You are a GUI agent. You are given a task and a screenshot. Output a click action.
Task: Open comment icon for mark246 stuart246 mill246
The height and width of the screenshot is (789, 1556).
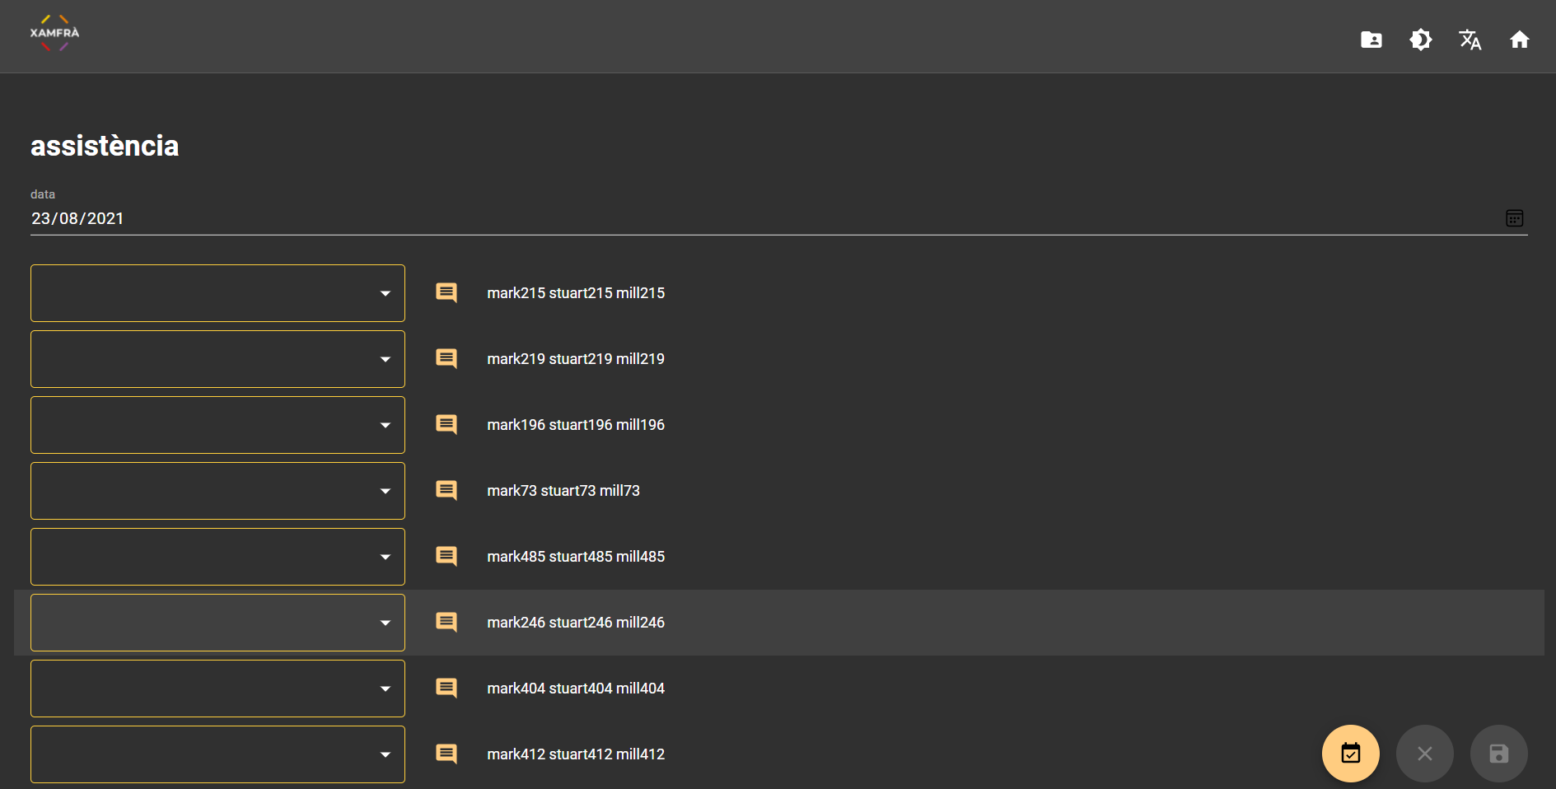click(x=446, y=623)
